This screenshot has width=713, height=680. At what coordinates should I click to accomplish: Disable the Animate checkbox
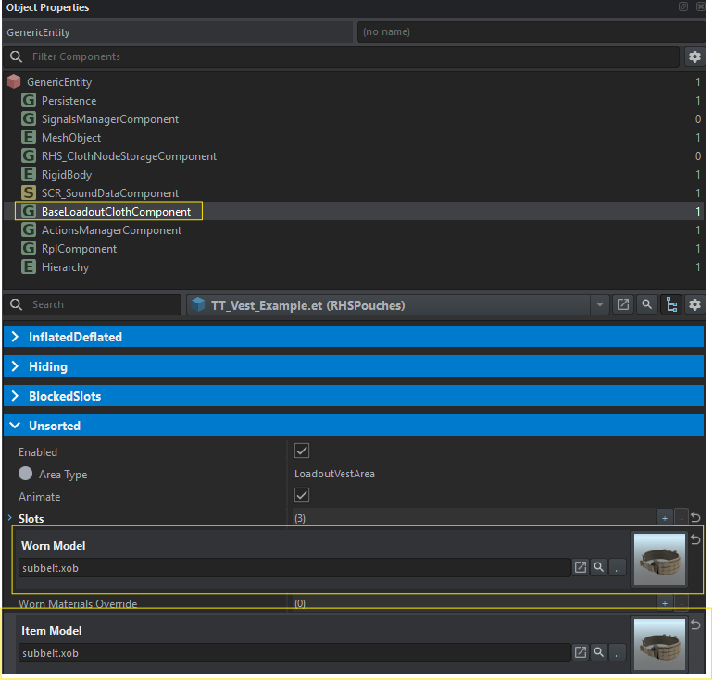pyautogui.click(x=301, y=496)
